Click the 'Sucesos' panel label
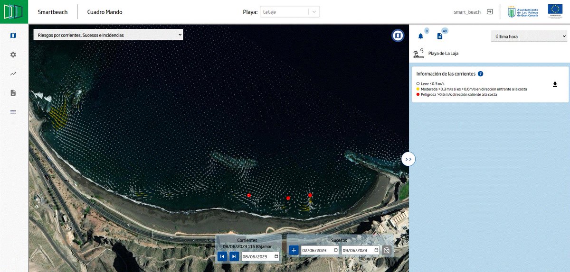The height and width of the screenshot is (272, 570). (x=339, y=240)
